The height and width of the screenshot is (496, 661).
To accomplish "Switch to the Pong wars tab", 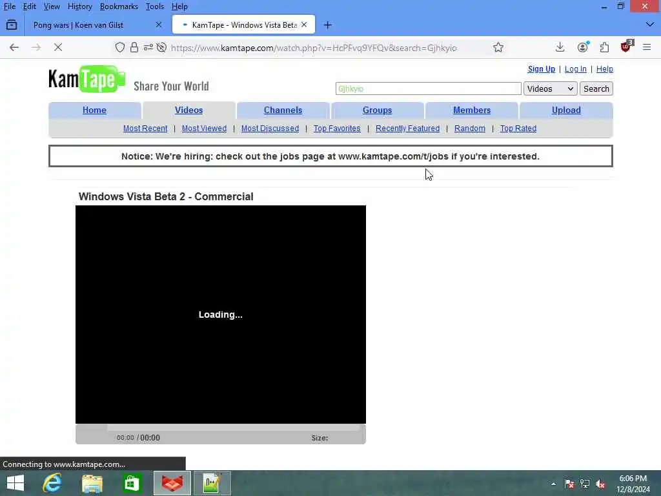I will (78, 25).
